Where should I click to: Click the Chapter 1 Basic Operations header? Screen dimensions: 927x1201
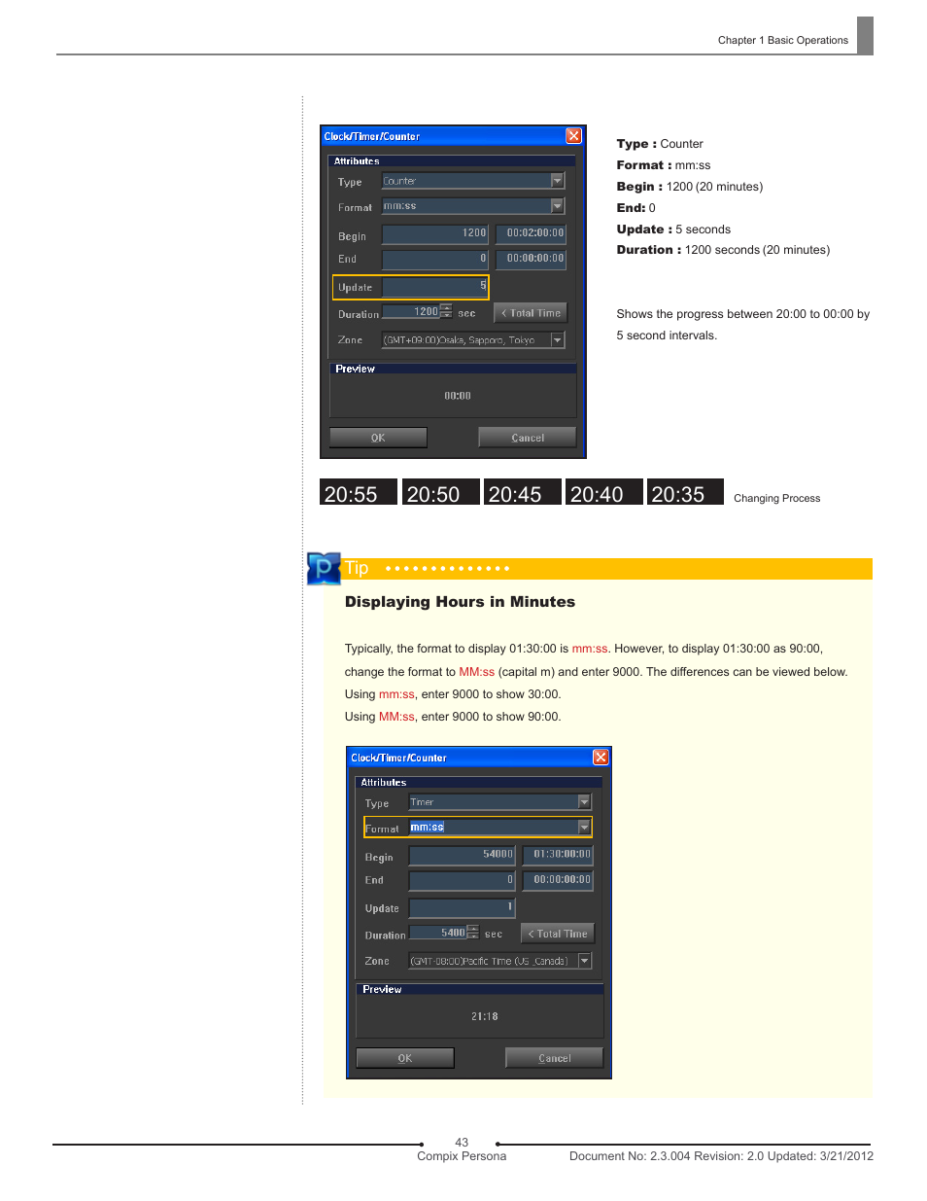(x=782, y=41)
